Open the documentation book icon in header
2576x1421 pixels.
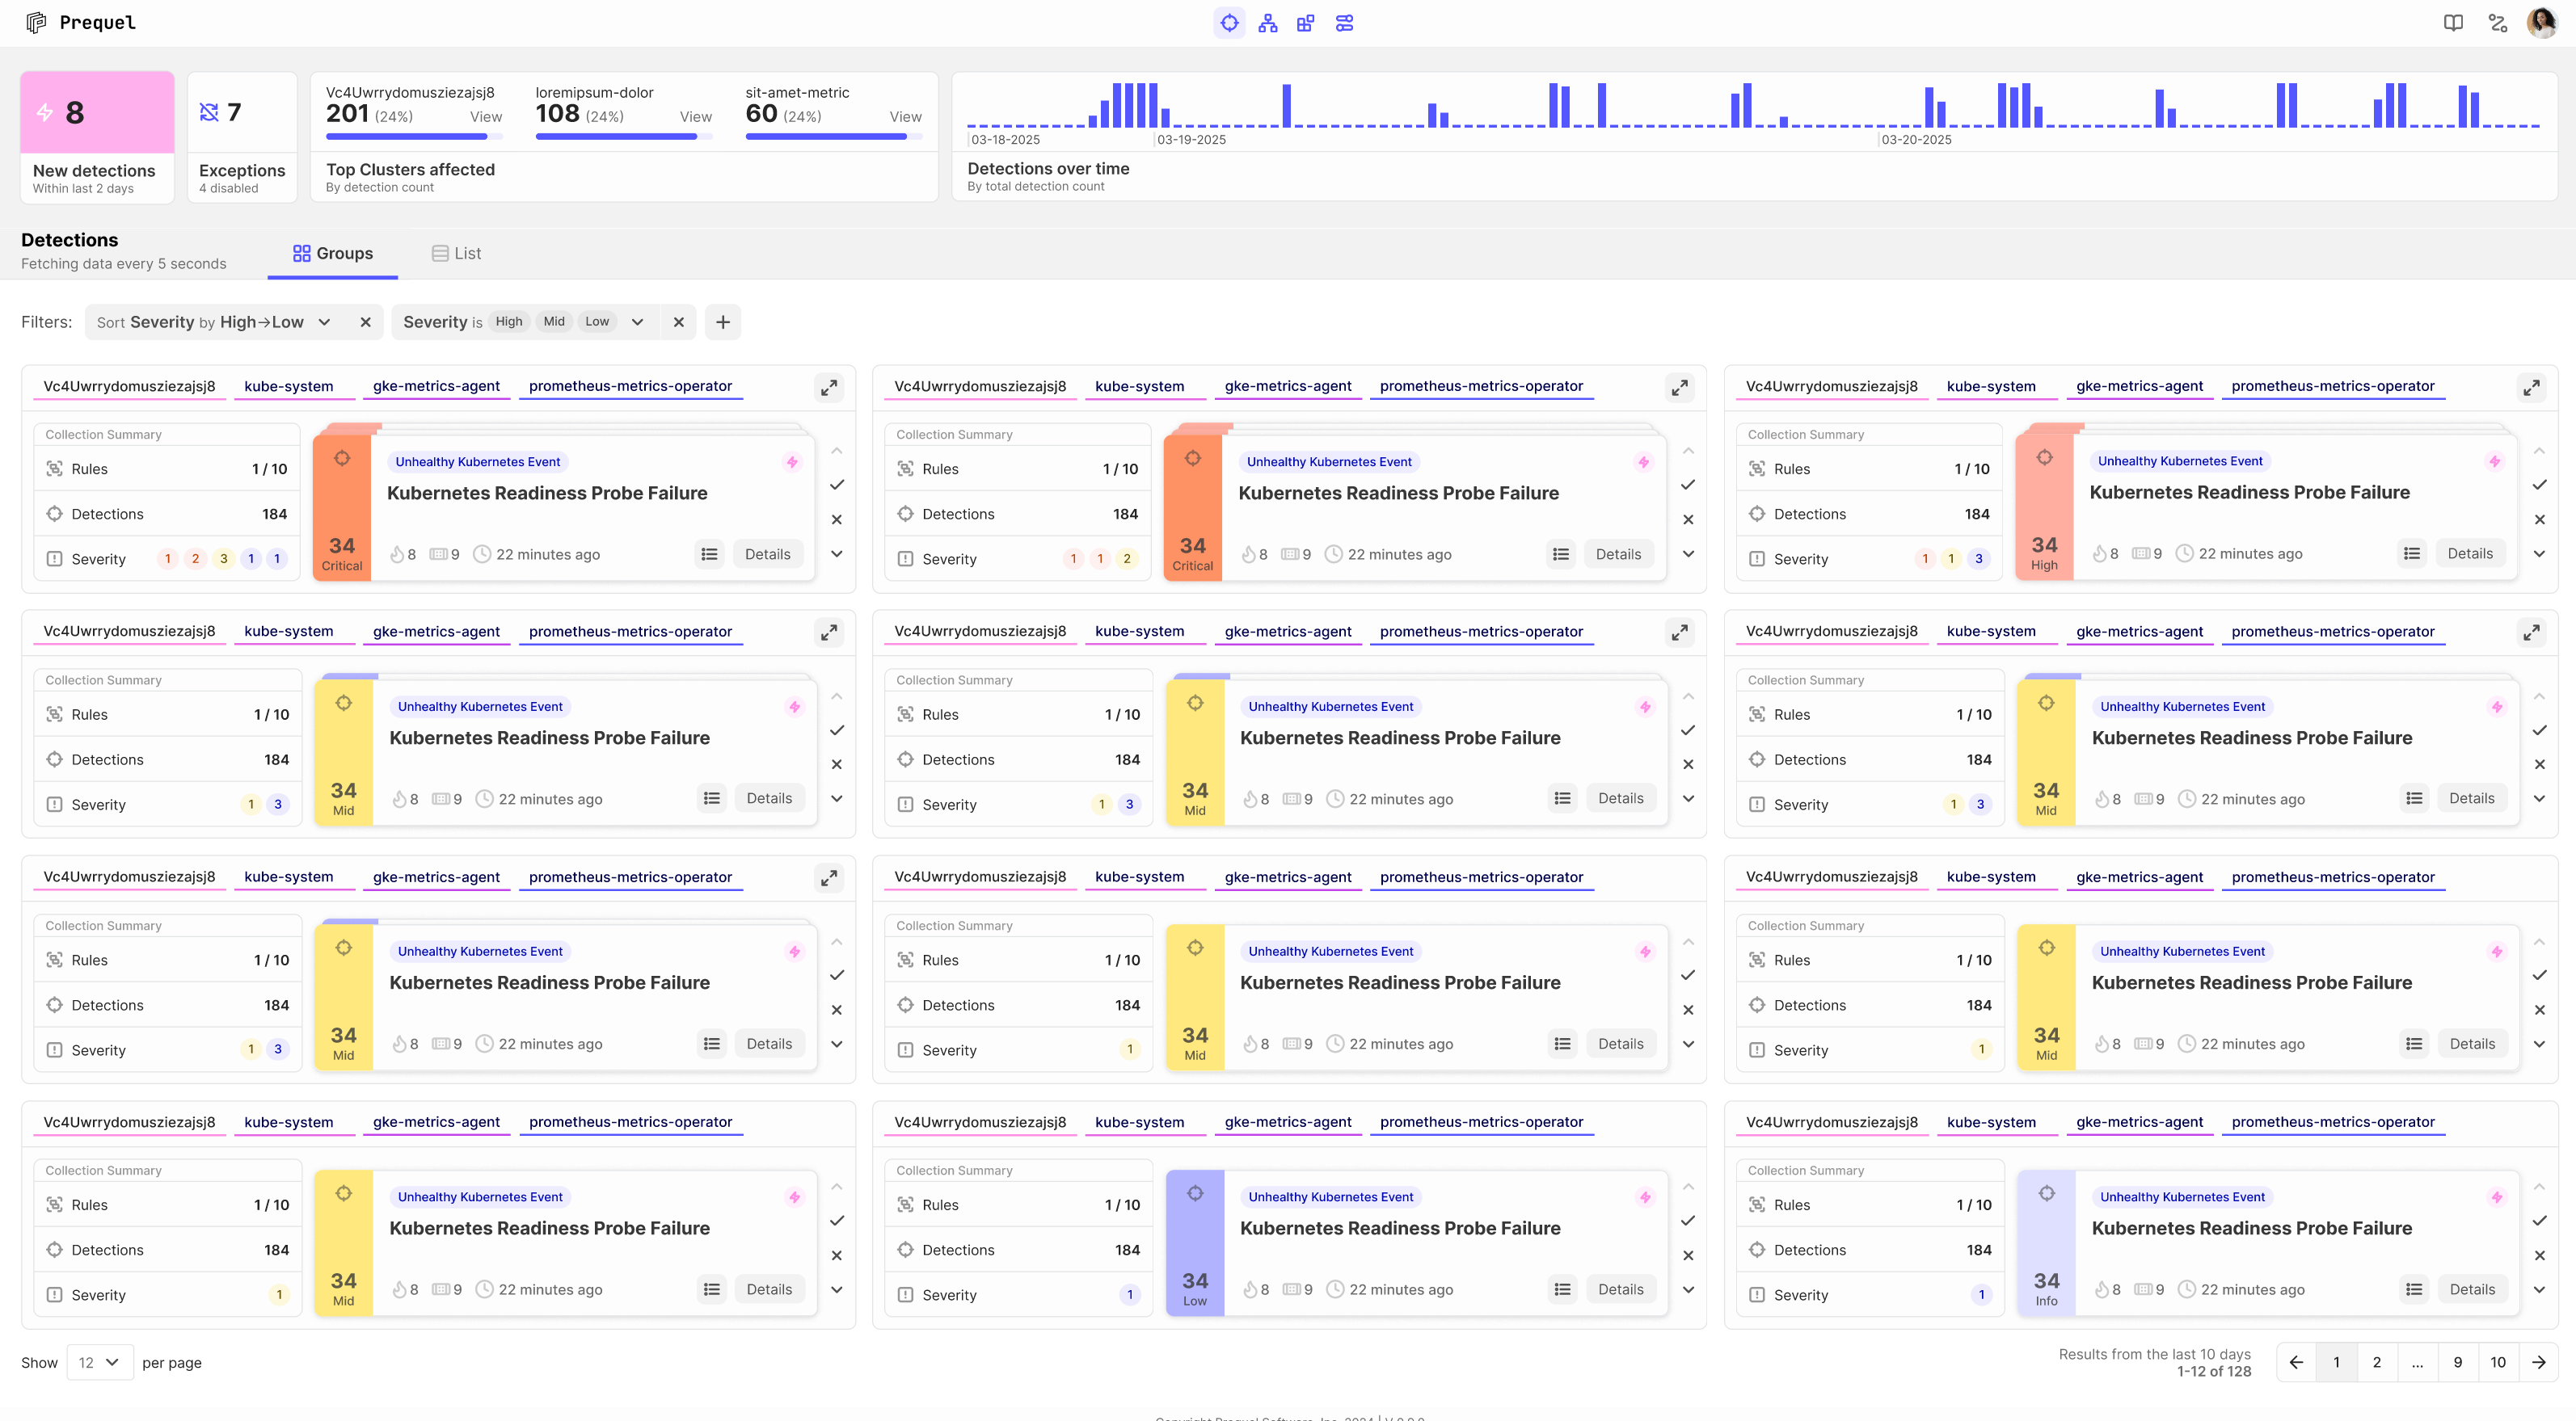[x=2453, y=22]
